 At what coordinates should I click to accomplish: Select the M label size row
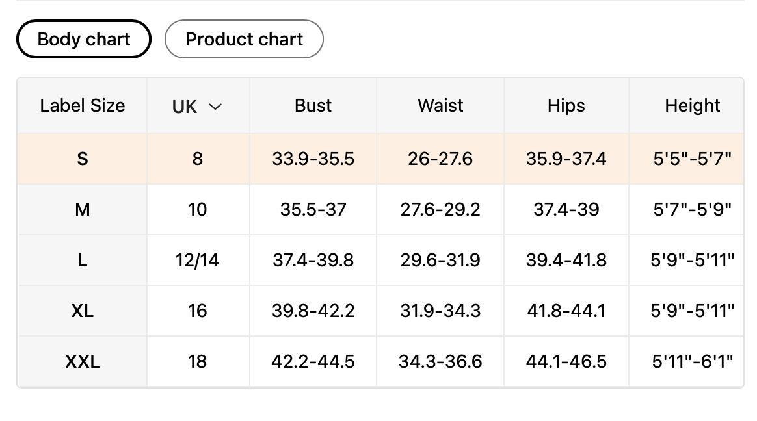coord(83,209)
